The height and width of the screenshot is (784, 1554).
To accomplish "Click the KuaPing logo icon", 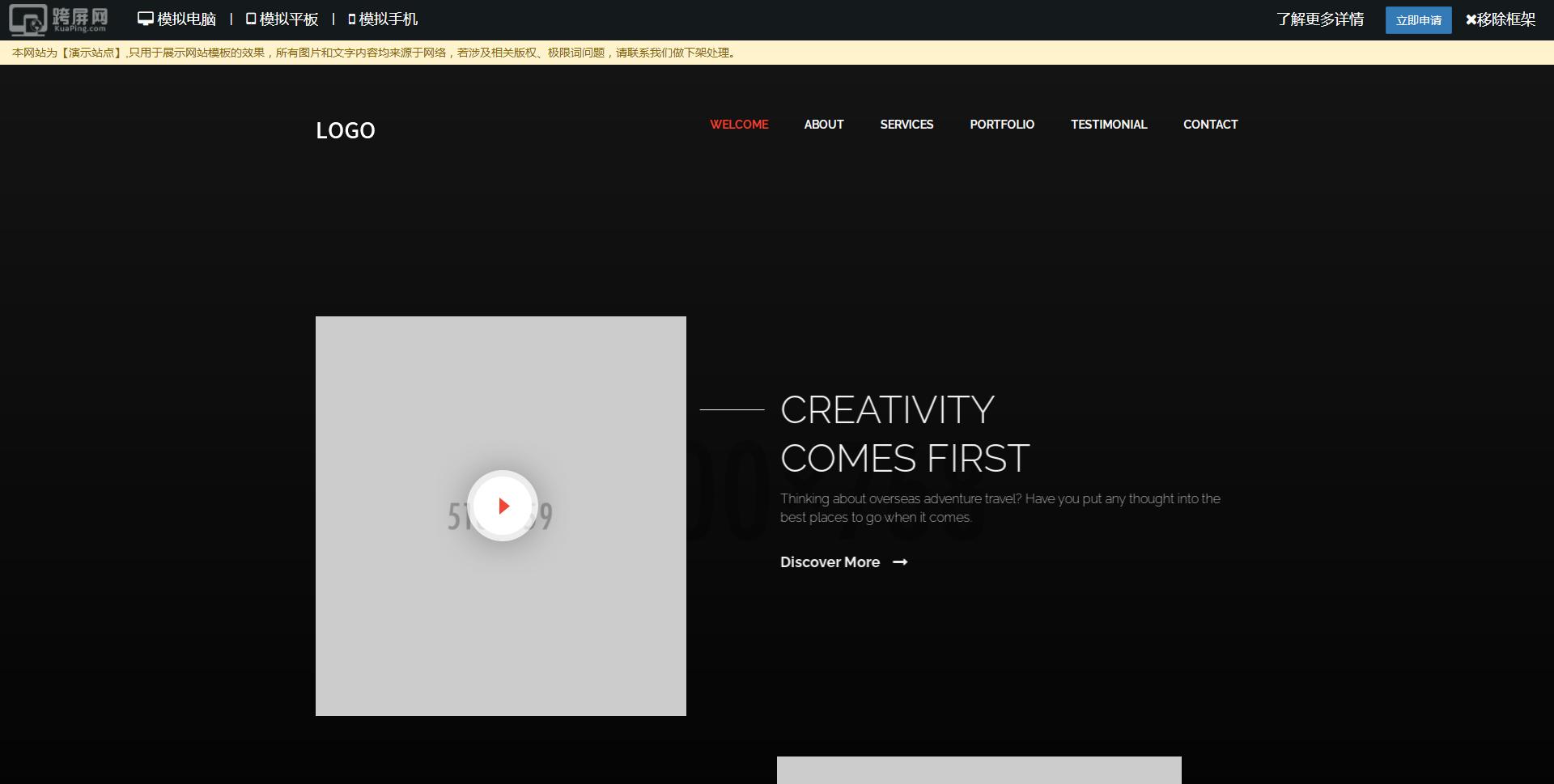I will 58,19.
